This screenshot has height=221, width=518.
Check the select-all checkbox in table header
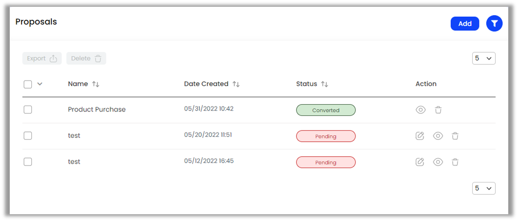point(28,84)
